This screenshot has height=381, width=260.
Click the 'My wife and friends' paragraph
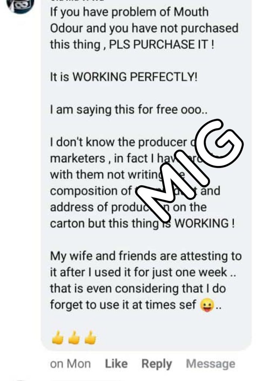coord(145,256)
